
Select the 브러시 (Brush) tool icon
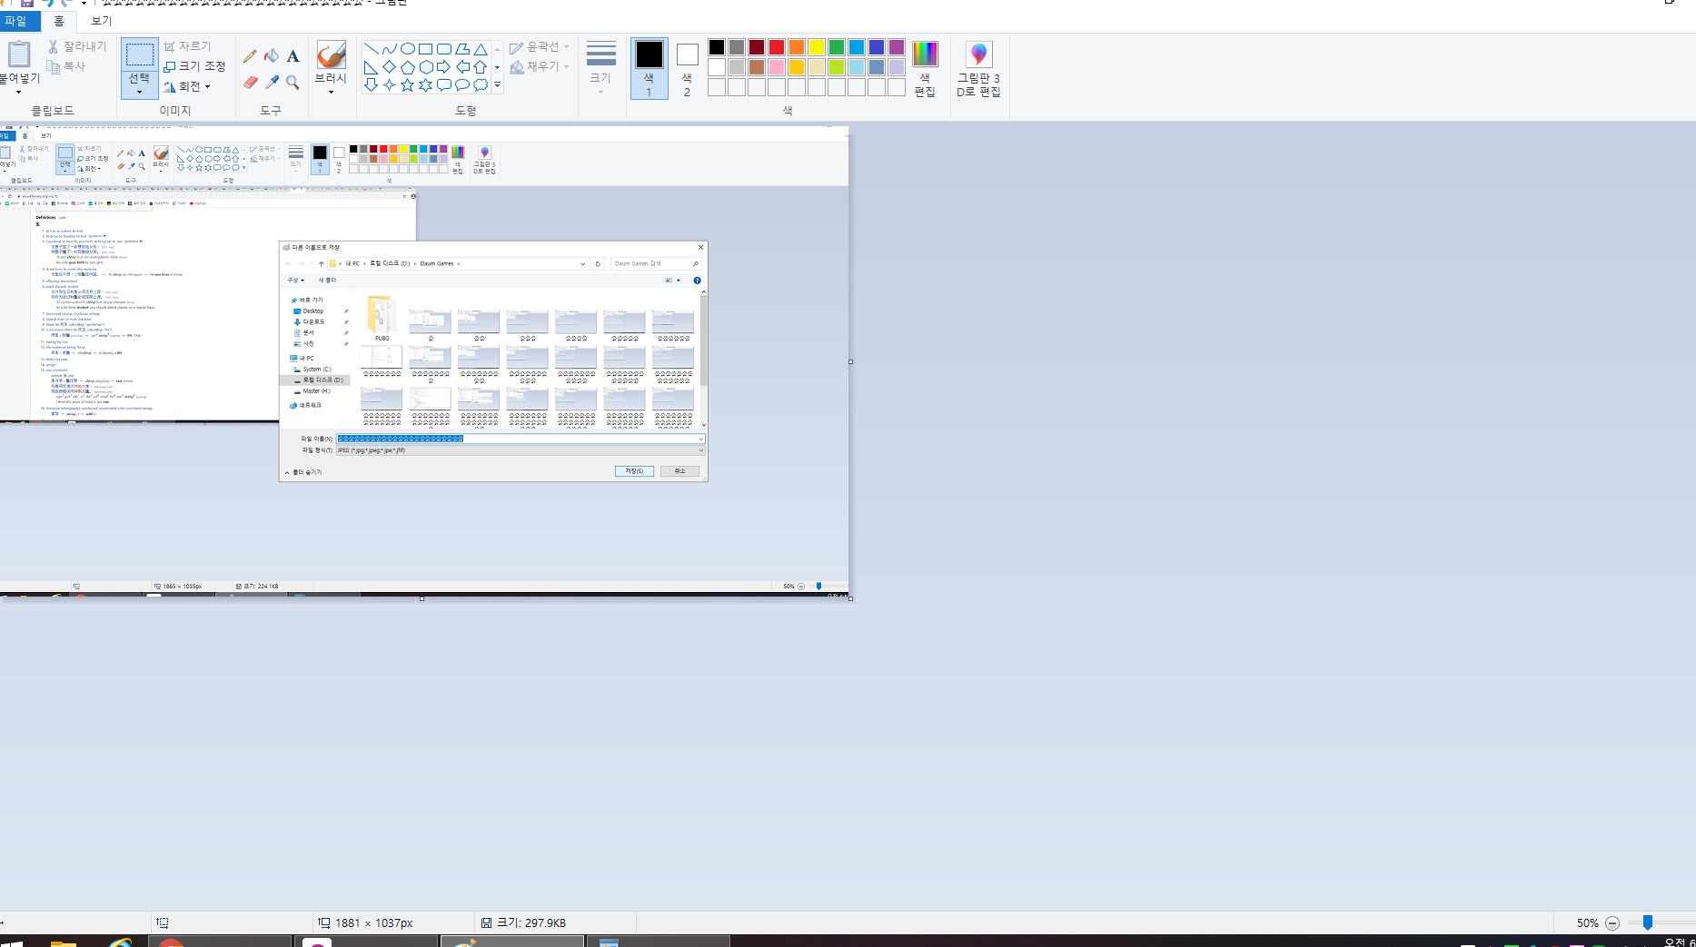331,54
